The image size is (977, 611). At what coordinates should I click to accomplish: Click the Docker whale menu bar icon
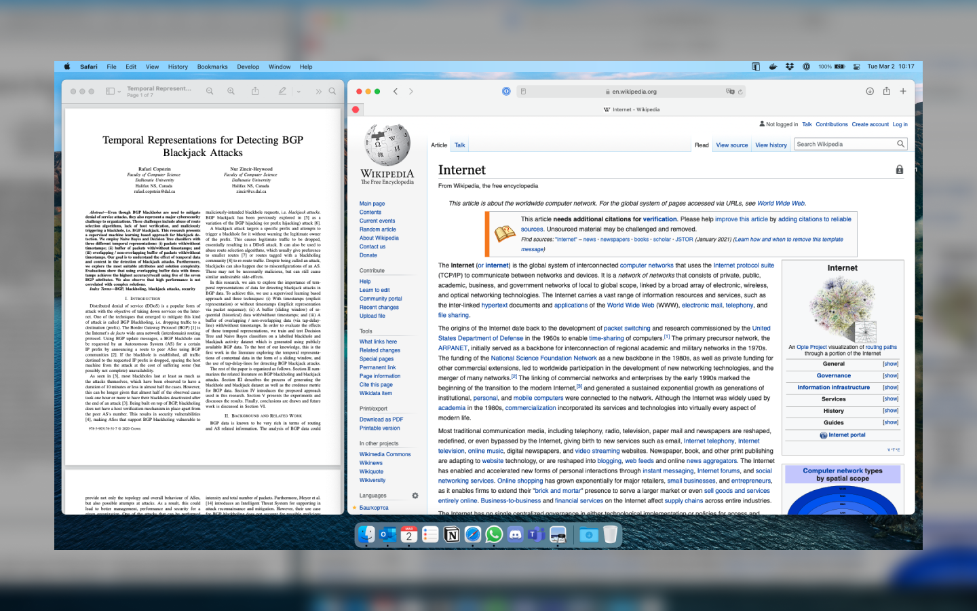773,67
